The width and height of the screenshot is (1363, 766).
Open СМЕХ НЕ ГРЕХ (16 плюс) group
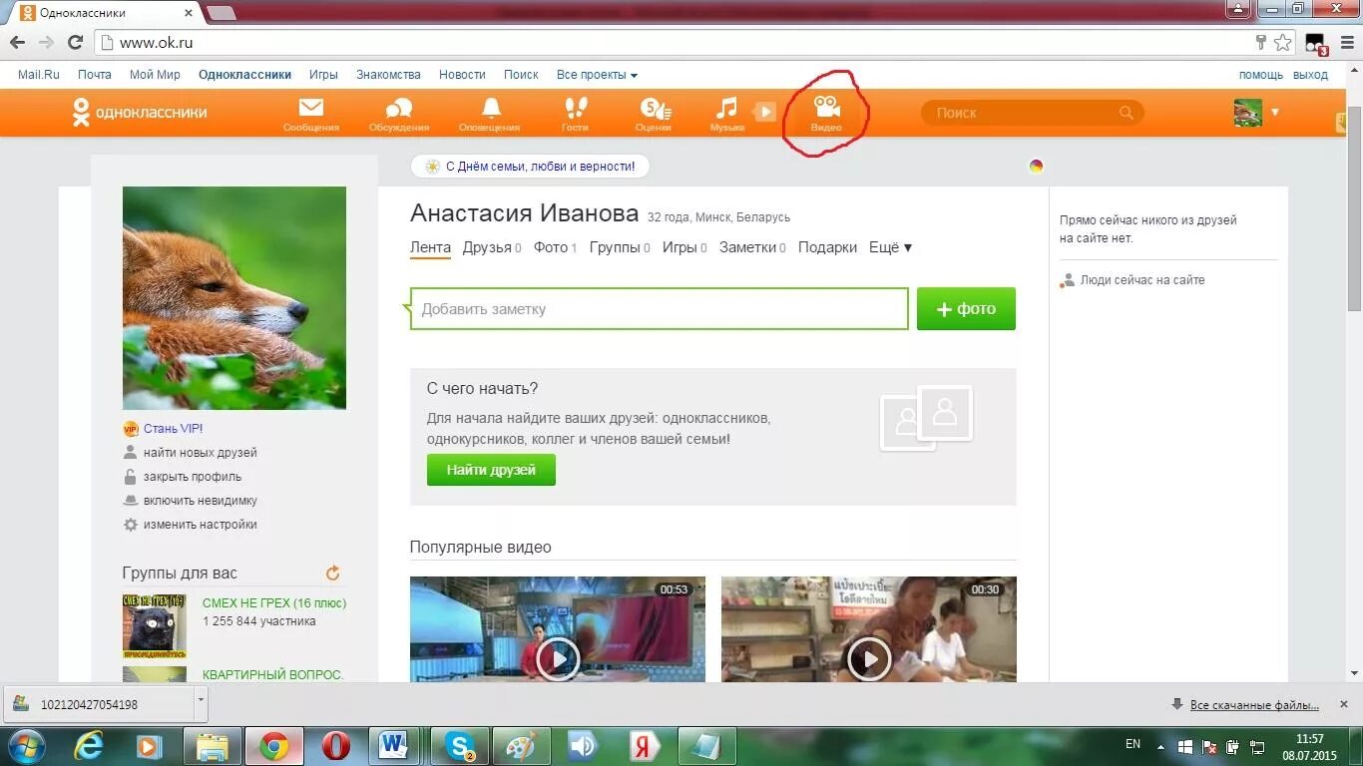274,603
